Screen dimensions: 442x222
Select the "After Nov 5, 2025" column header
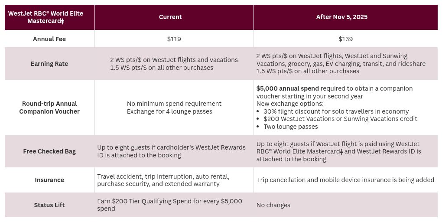click(341, 17)
